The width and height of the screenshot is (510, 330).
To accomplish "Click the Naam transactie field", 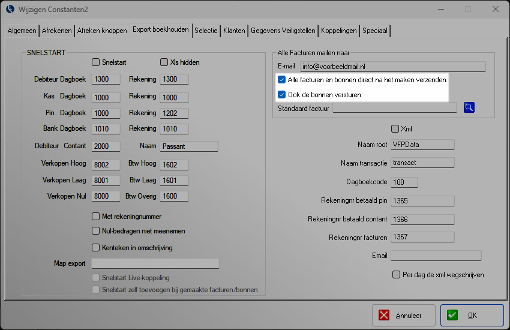I will [422, 163].
